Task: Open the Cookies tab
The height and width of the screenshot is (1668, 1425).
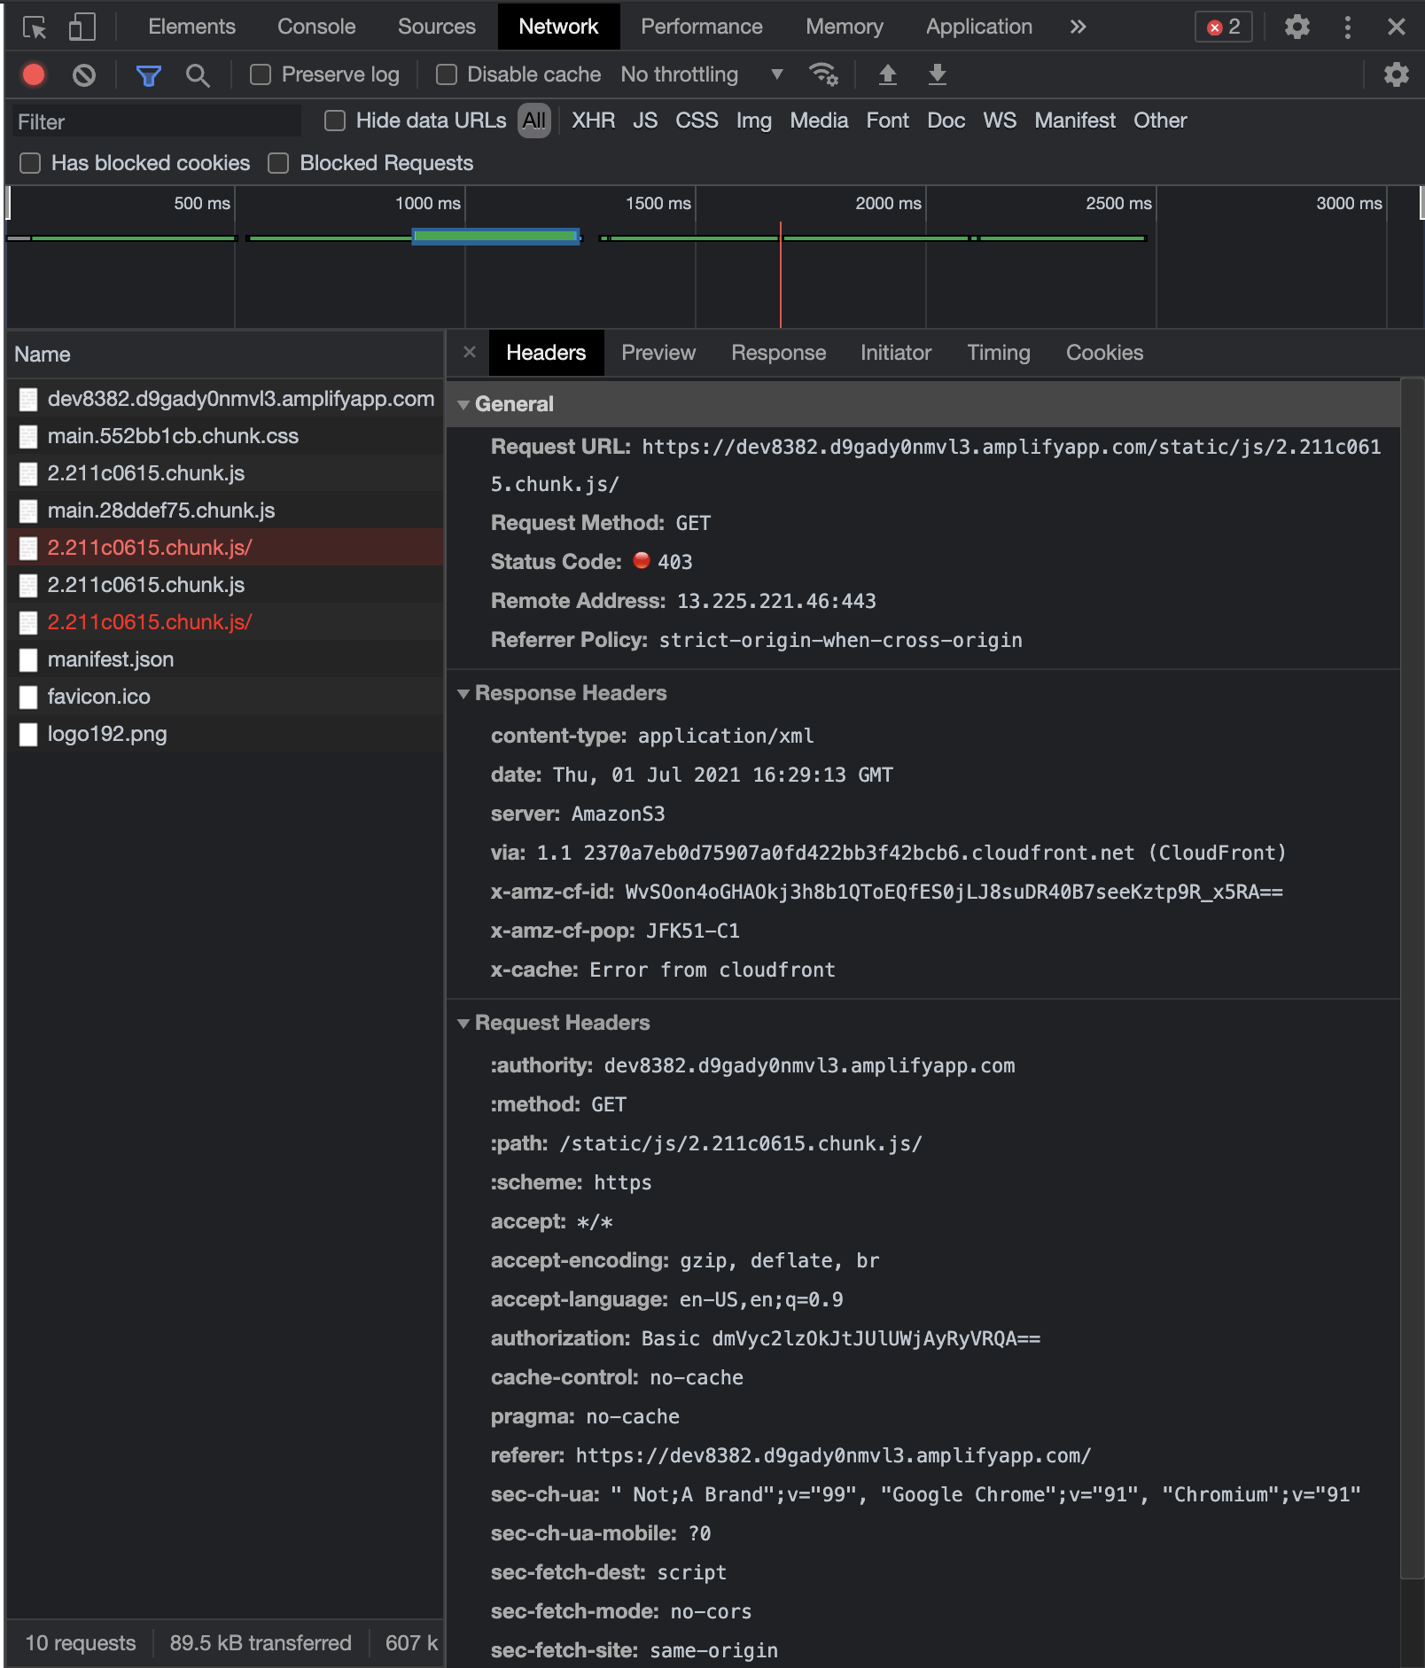Action: coord(1104,353)
